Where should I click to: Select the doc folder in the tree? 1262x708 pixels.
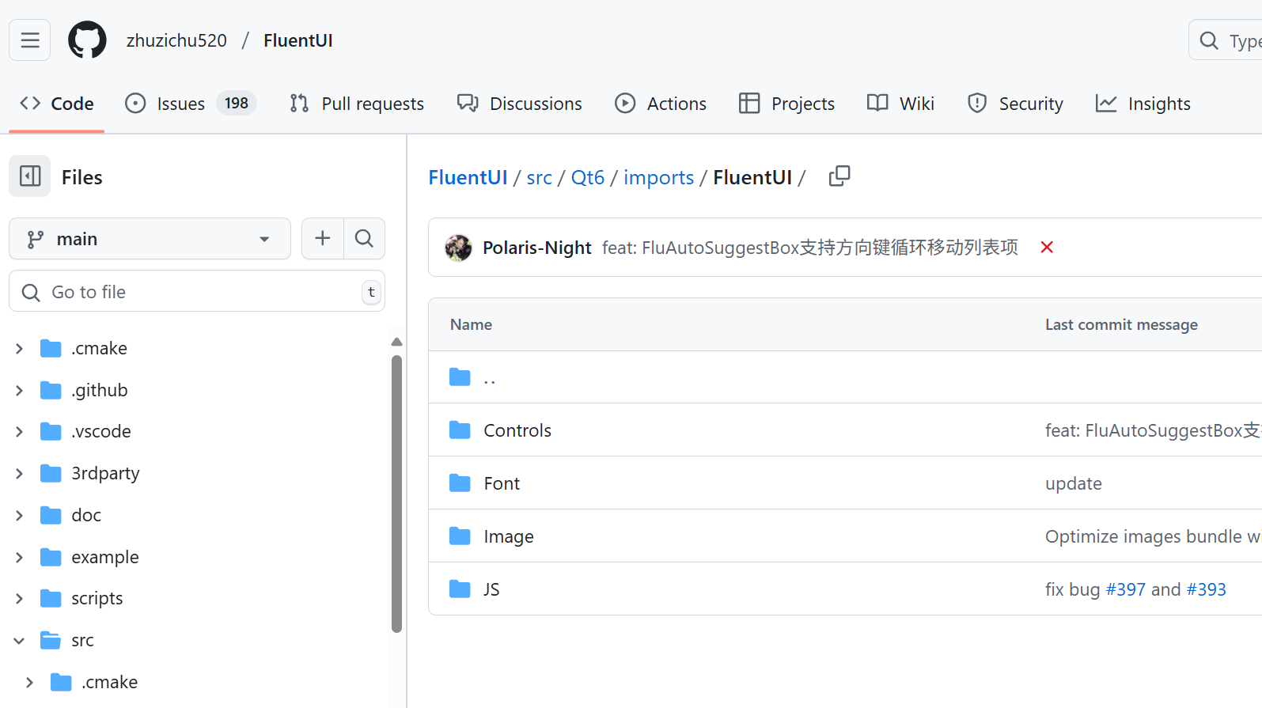tap(86, 516)
